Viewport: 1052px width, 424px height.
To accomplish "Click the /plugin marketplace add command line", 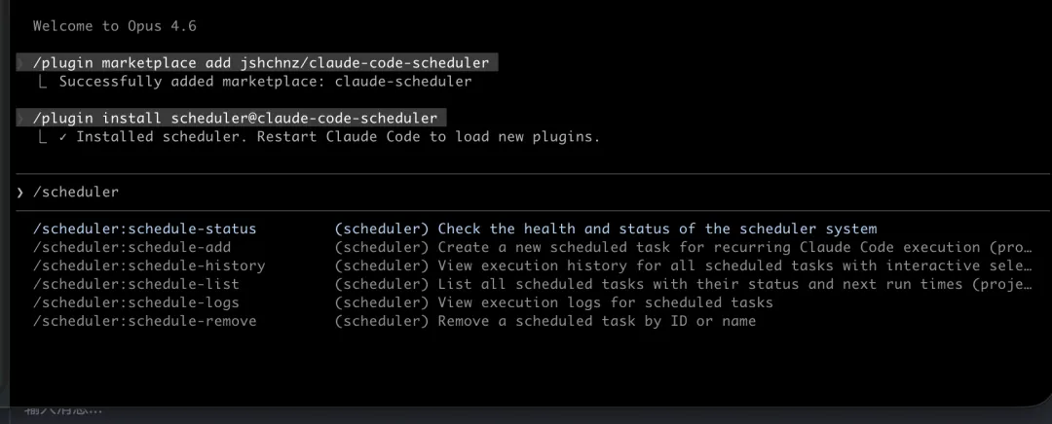I will point(260,63).
